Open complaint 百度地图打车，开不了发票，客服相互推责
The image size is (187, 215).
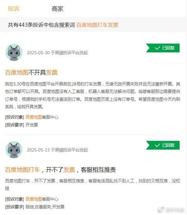61,170
